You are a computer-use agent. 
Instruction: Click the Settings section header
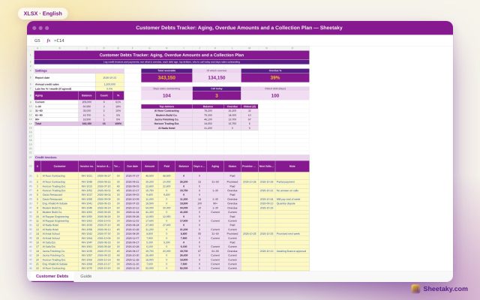tap(79, 70)
